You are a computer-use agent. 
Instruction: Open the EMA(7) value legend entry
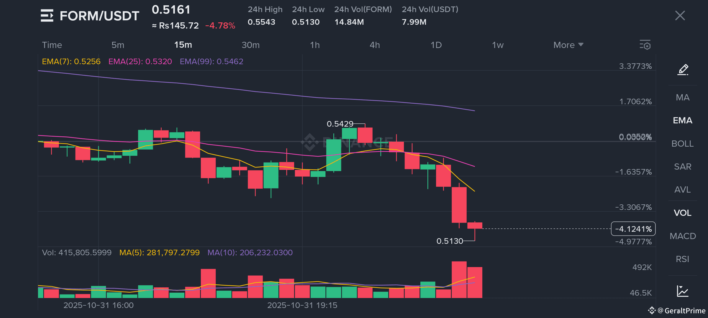point(71,61)
